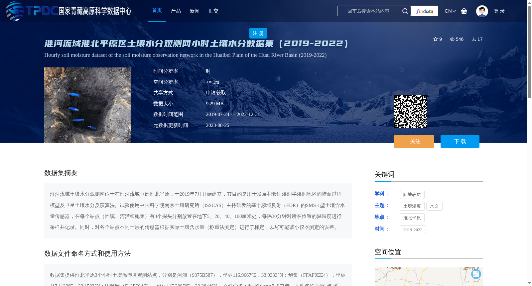
Task: Click the star favorites count icon
Action: [x=436, y=39]
